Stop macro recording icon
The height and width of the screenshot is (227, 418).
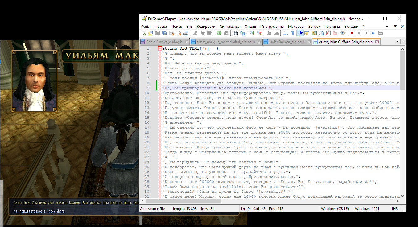pyautogui.click(x=359, y=33)
